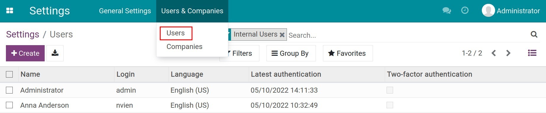
Task: Switch to list view icon
Action: click(x=532, y=53)
